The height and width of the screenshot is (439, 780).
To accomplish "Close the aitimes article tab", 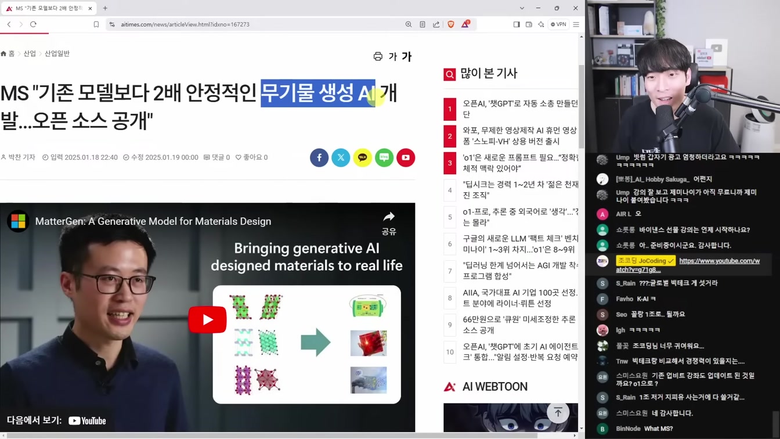I will click(90, 8).
